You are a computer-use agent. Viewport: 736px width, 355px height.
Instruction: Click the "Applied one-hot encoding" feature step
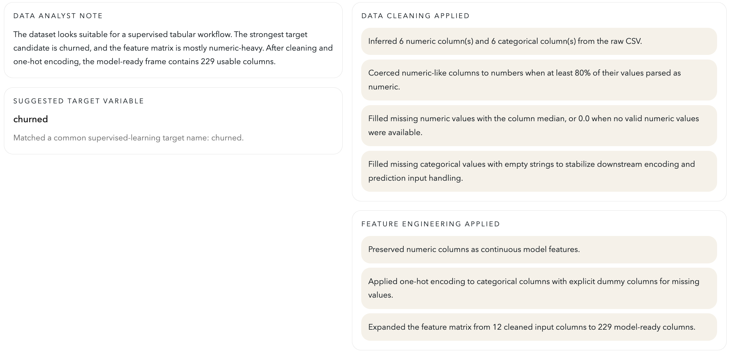pyautogui.click(x=533, y=288)
